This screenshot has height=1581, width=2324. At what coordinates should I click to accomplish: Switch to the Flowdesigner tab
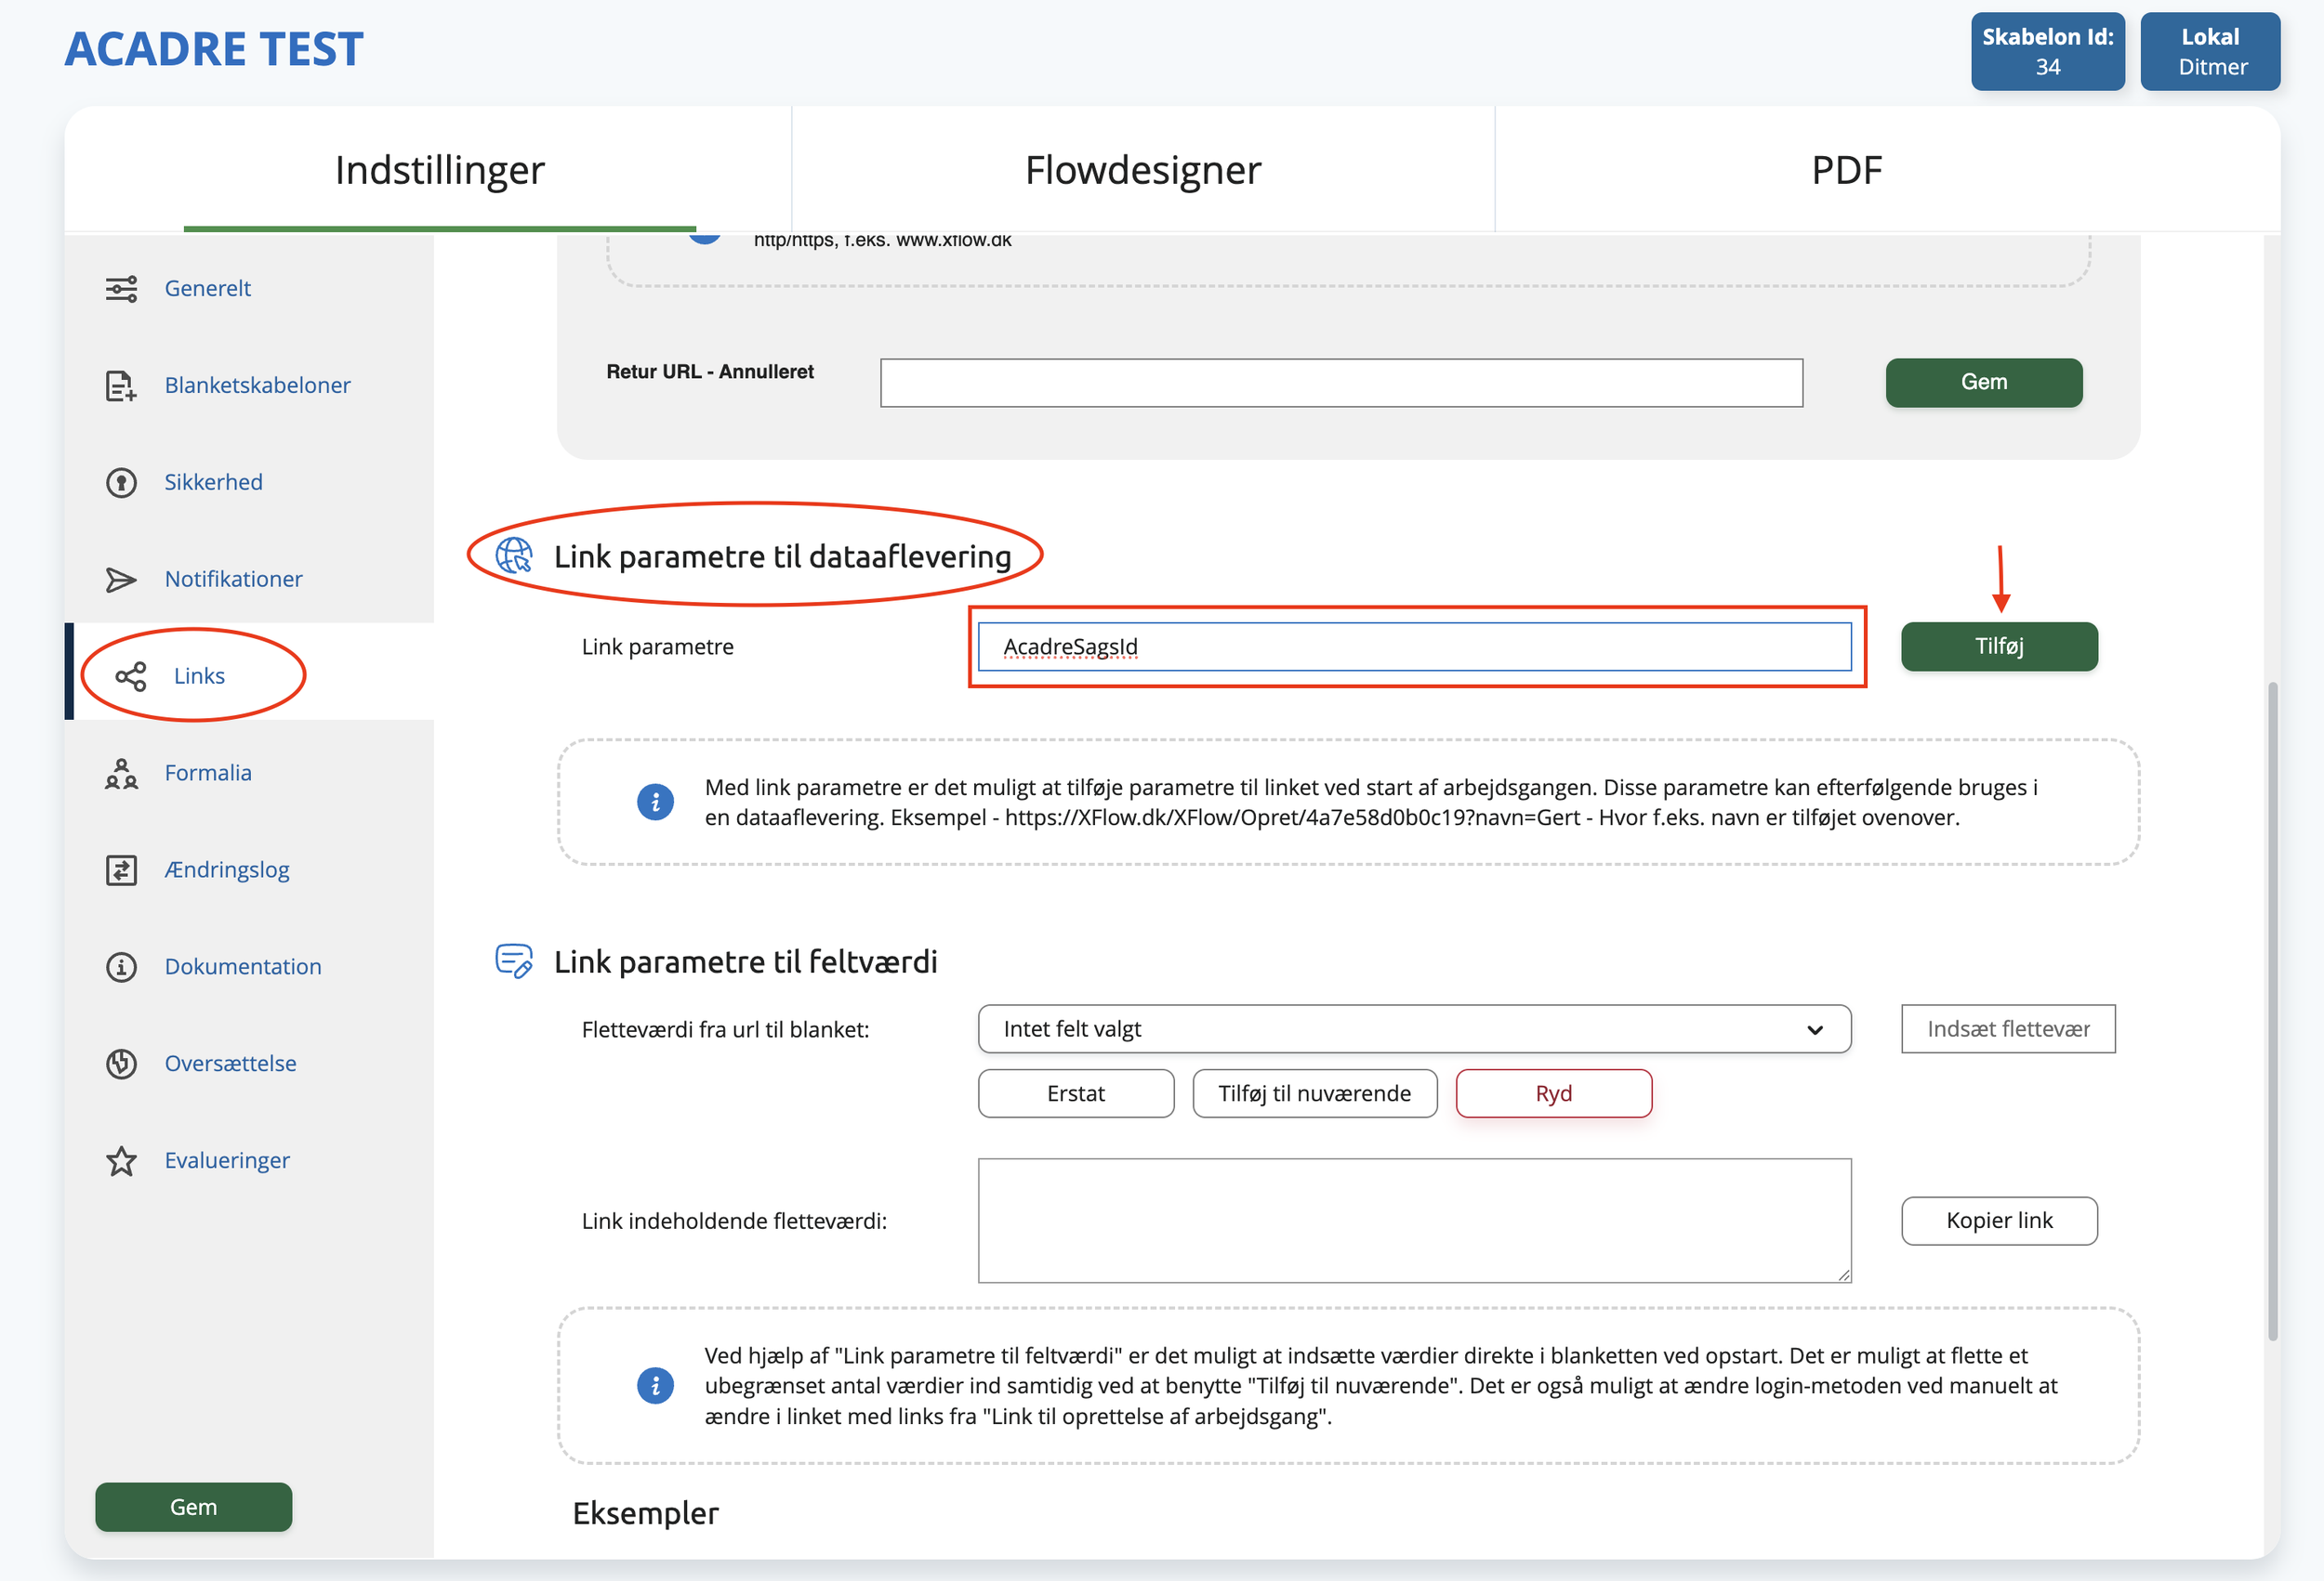(1142, 170)
